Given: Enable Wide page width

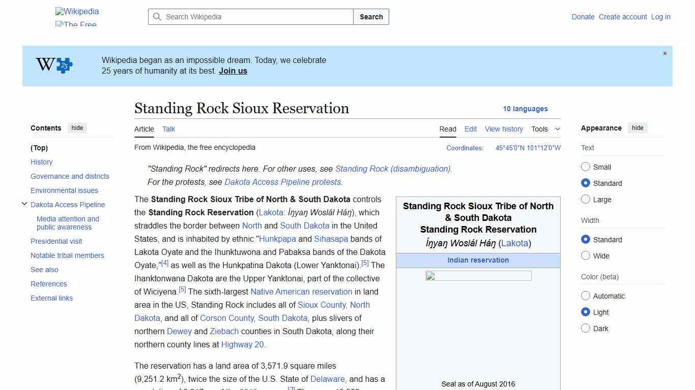Looking at the screenshot, I should pyautogui.click(x=586, y=256).
